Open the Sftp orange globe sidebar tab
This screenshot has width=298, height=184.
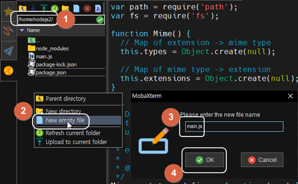click(9, 70)
